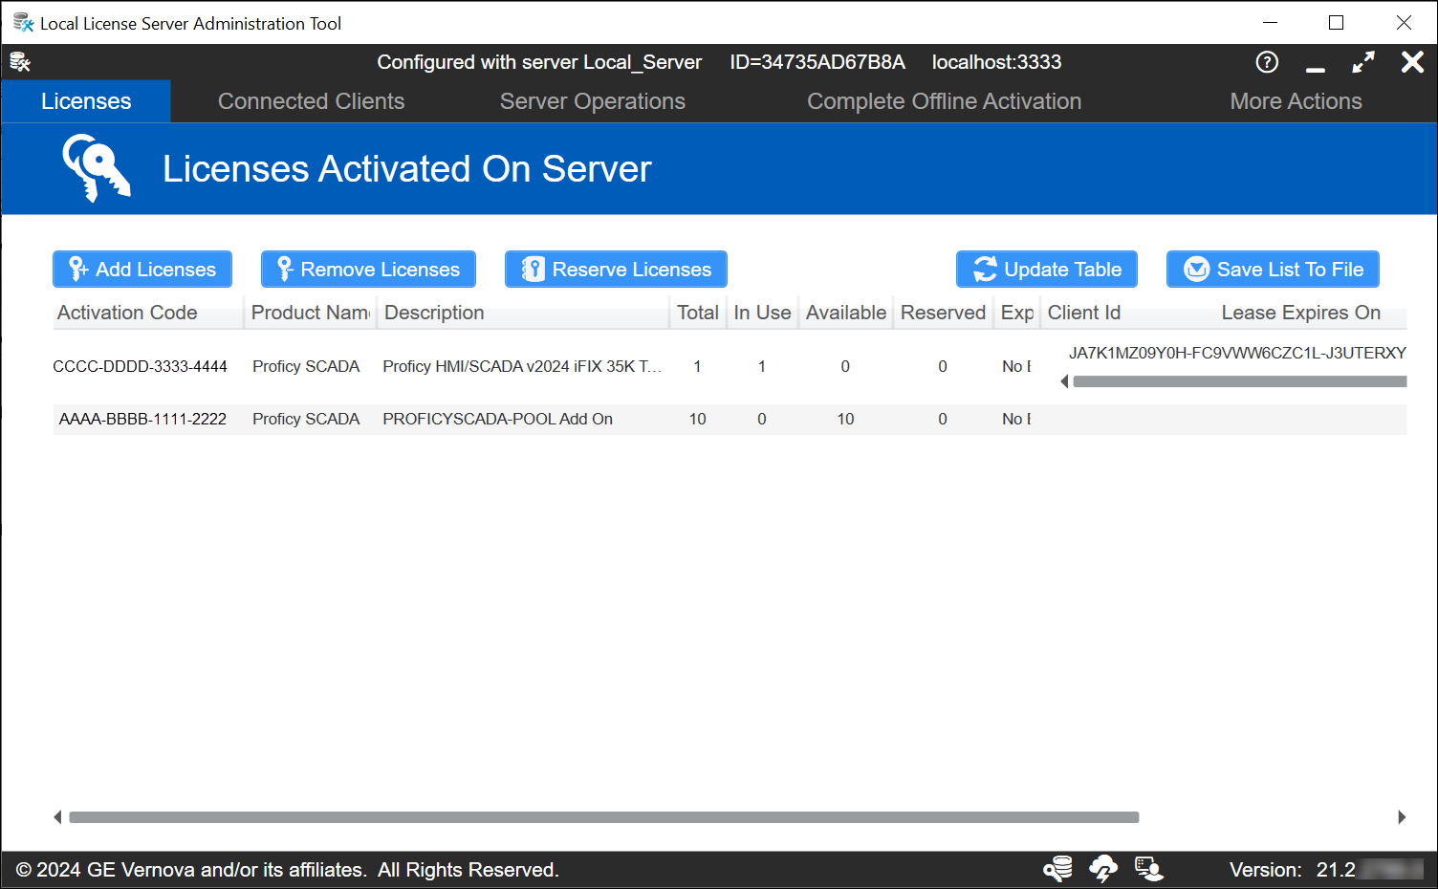Click the app icon in the window title bar
The image size is (1438, 889).
(23, 23)
